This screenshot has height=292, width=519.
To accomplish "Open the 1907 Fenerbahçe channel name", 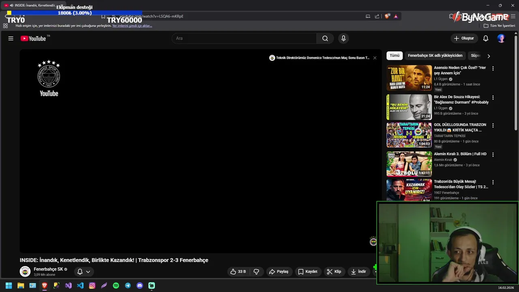I will pyautogui.click(x=446, y=193).
